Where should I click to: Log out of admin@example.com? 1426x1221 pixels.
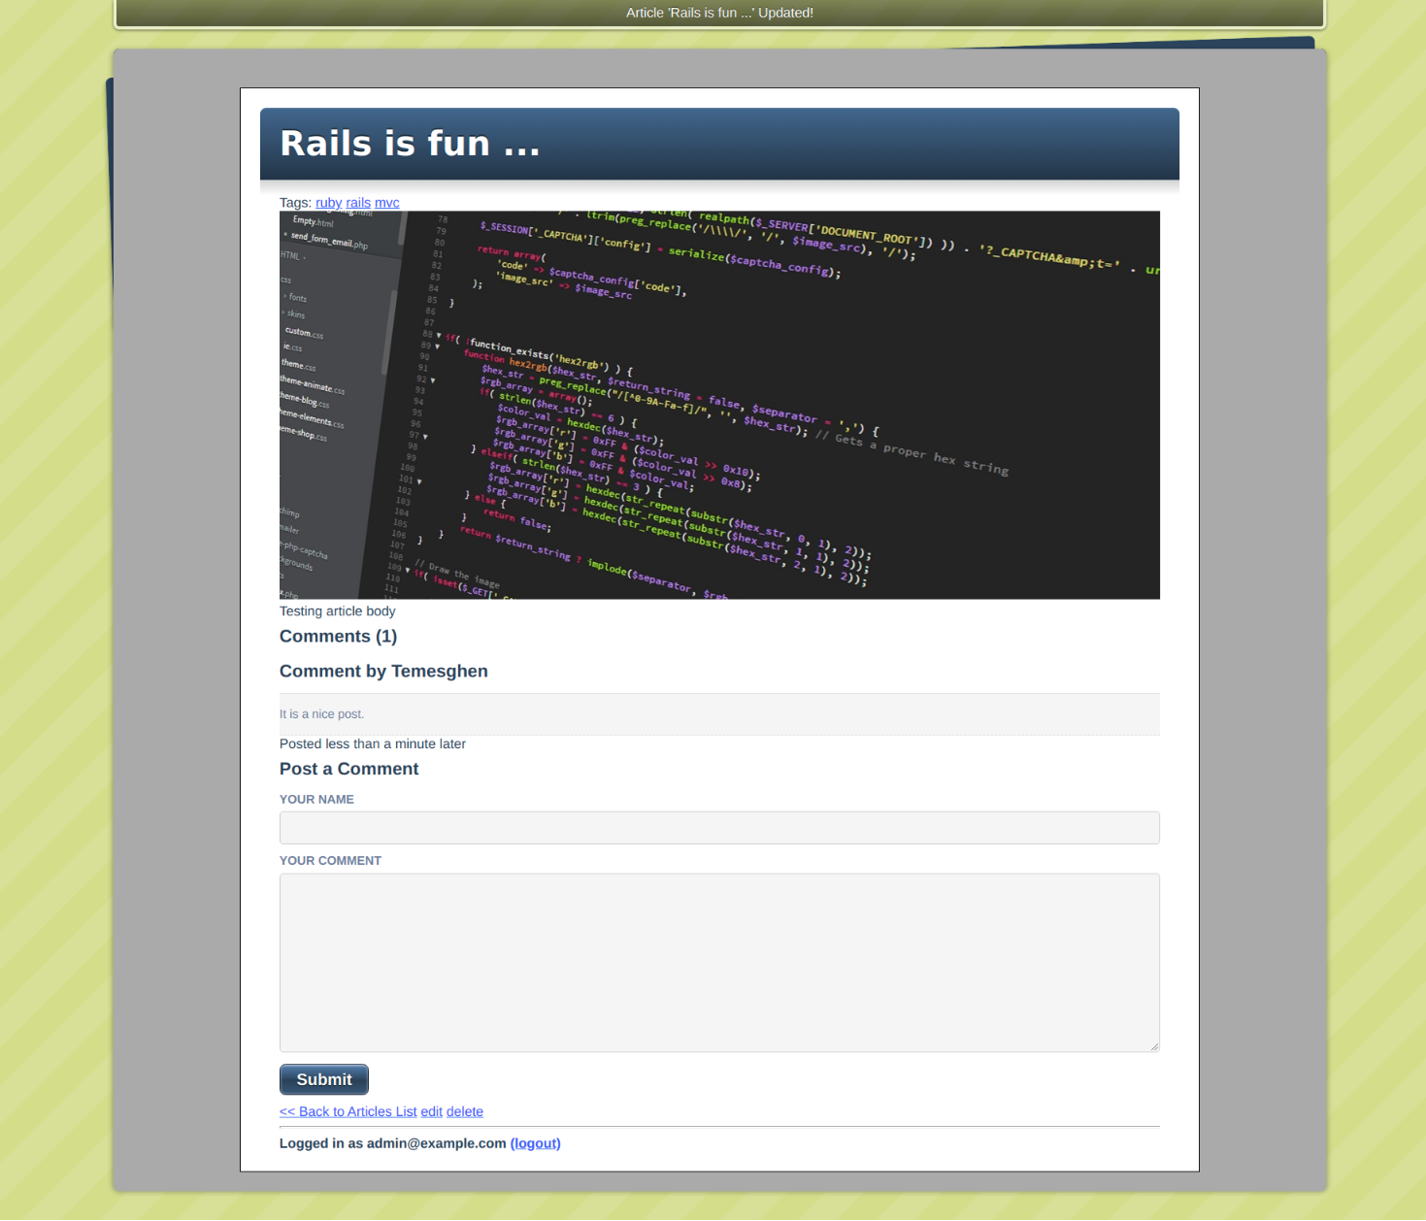click(536, 1143)
